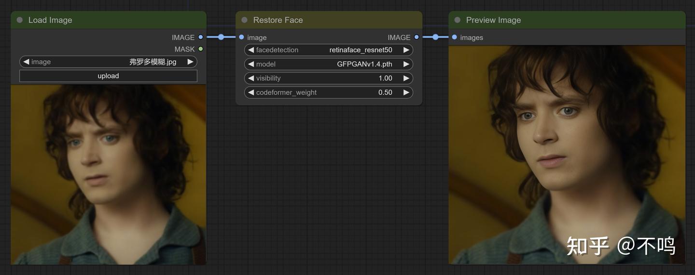This screenshot has width=695, height=275.
Task: Click the Load Image IMAGE output socket
Action: tap(201, 37)
